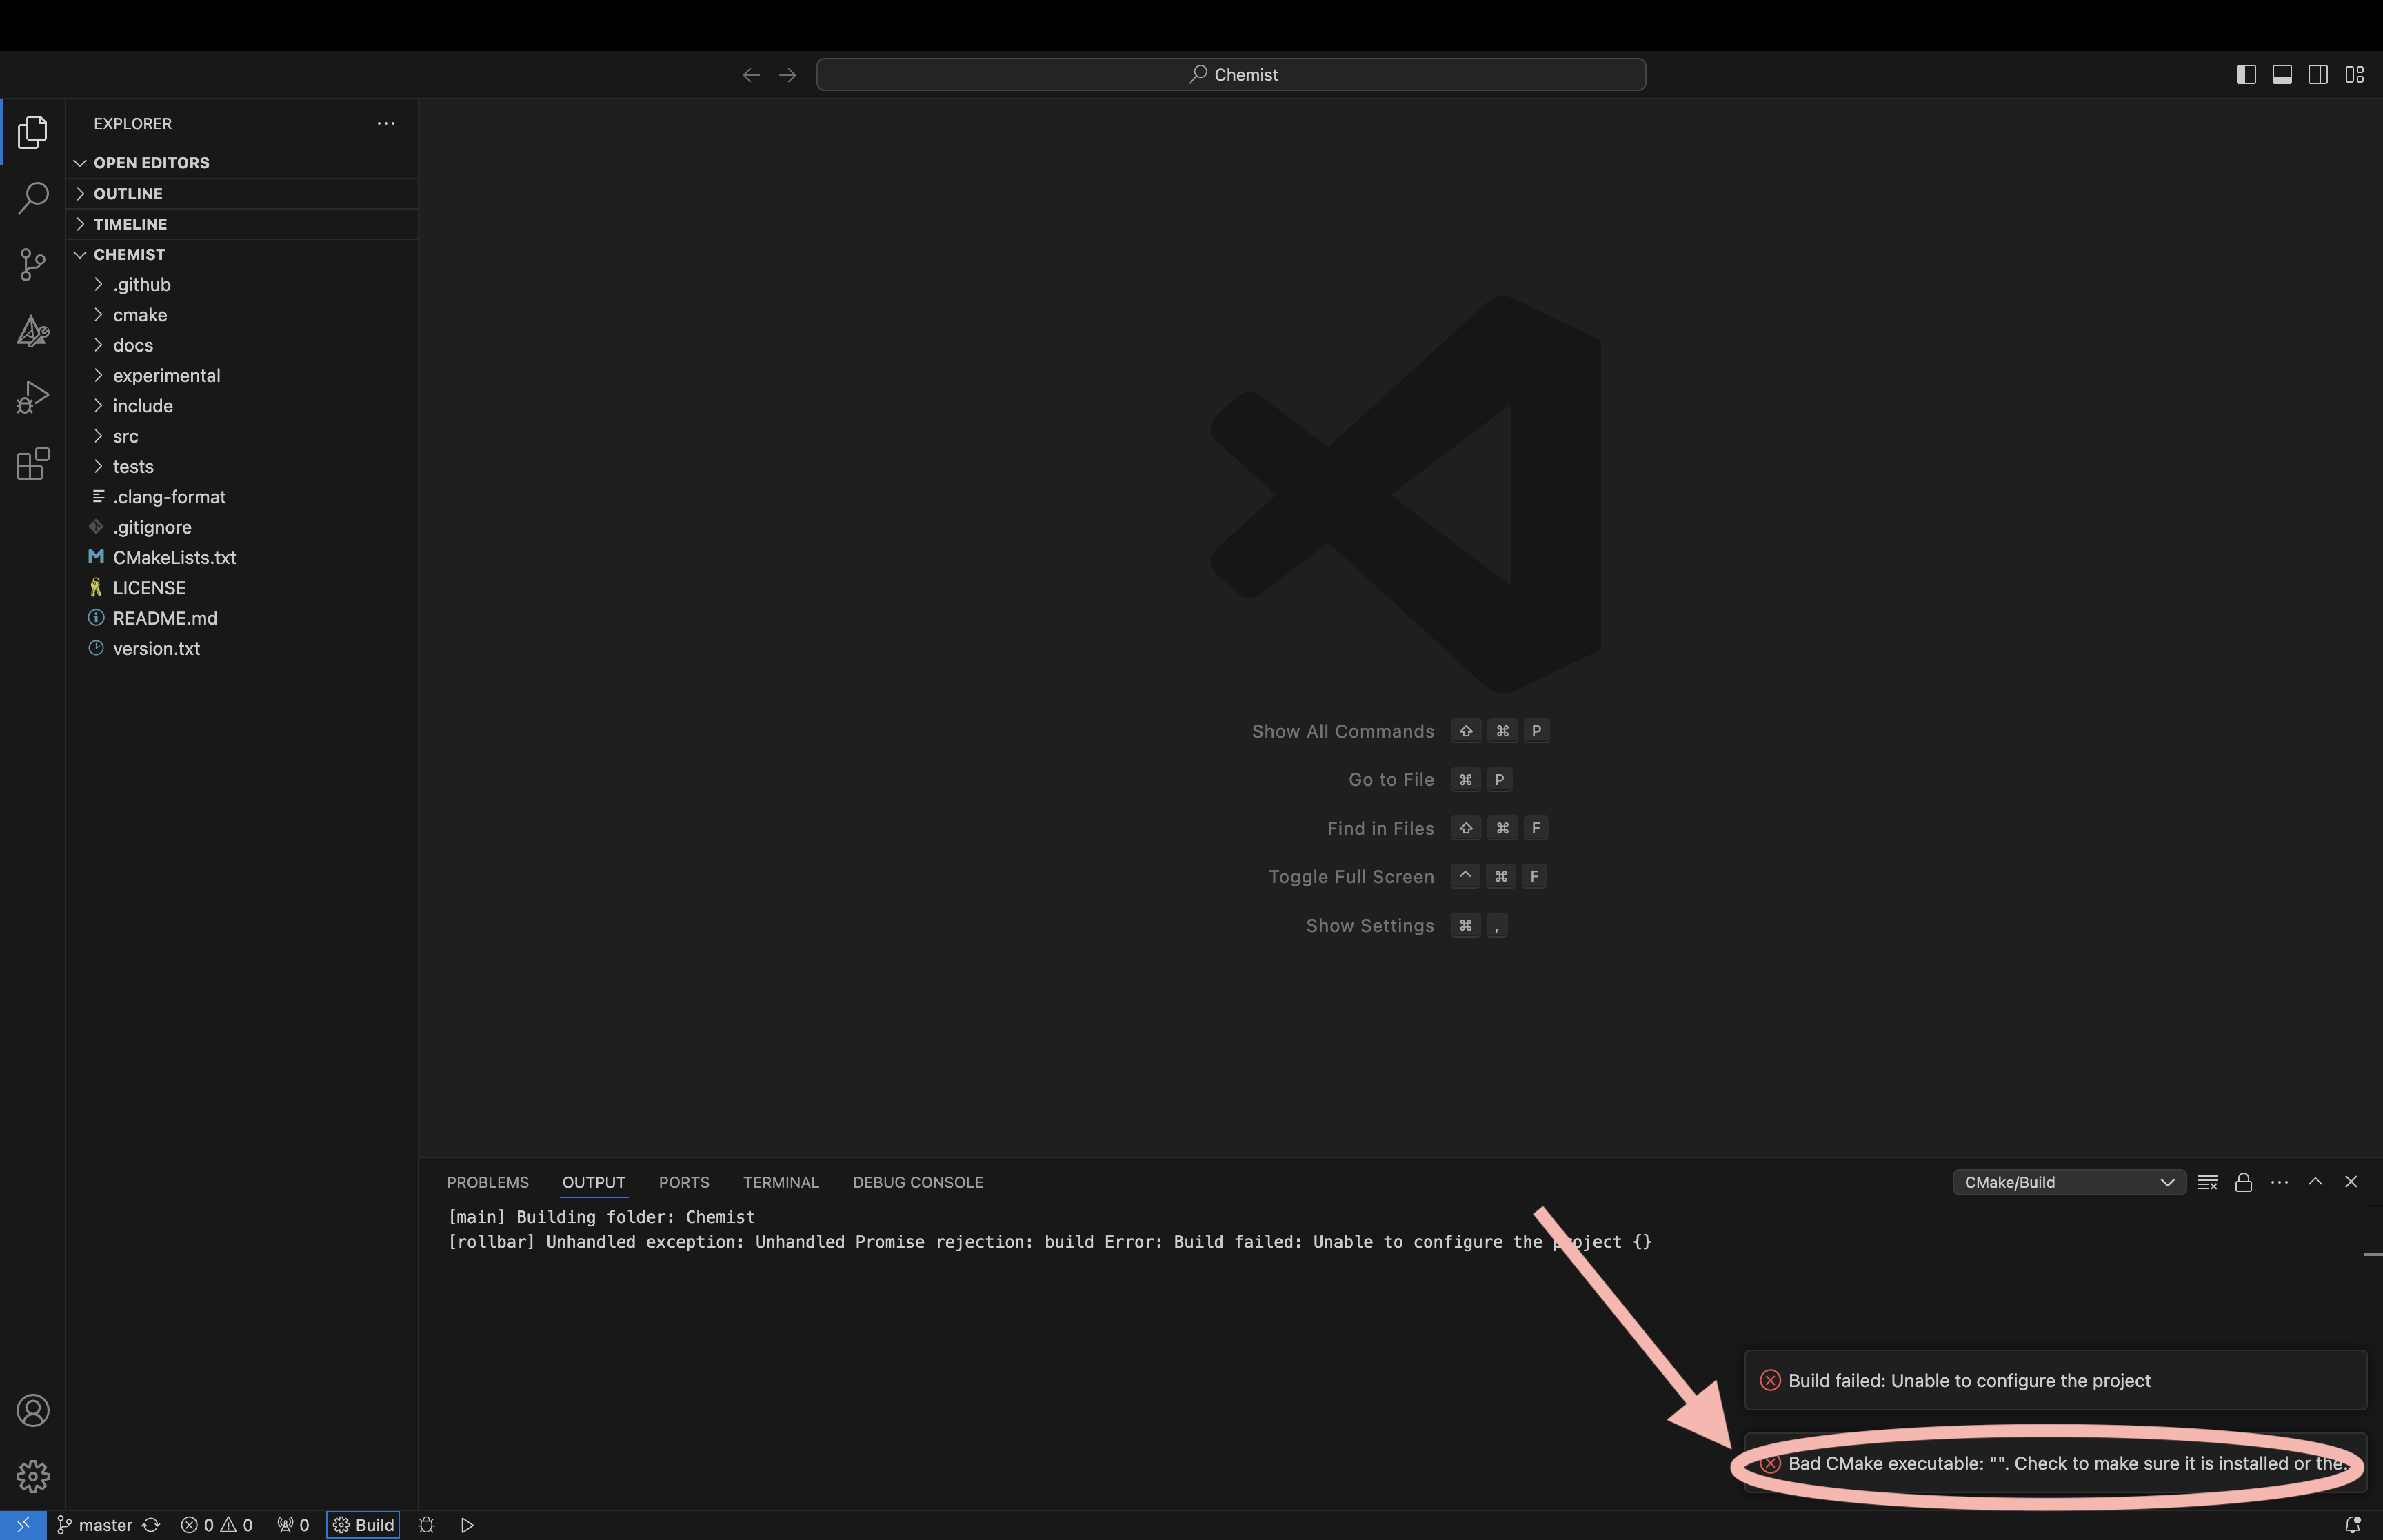Expand the Timeline section
This screenshot has width=2383, height=1540.
pos(242,224)
